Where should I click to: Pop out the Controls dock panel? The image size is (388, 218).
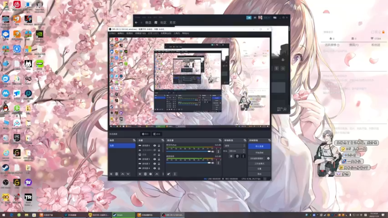point(269,140)
